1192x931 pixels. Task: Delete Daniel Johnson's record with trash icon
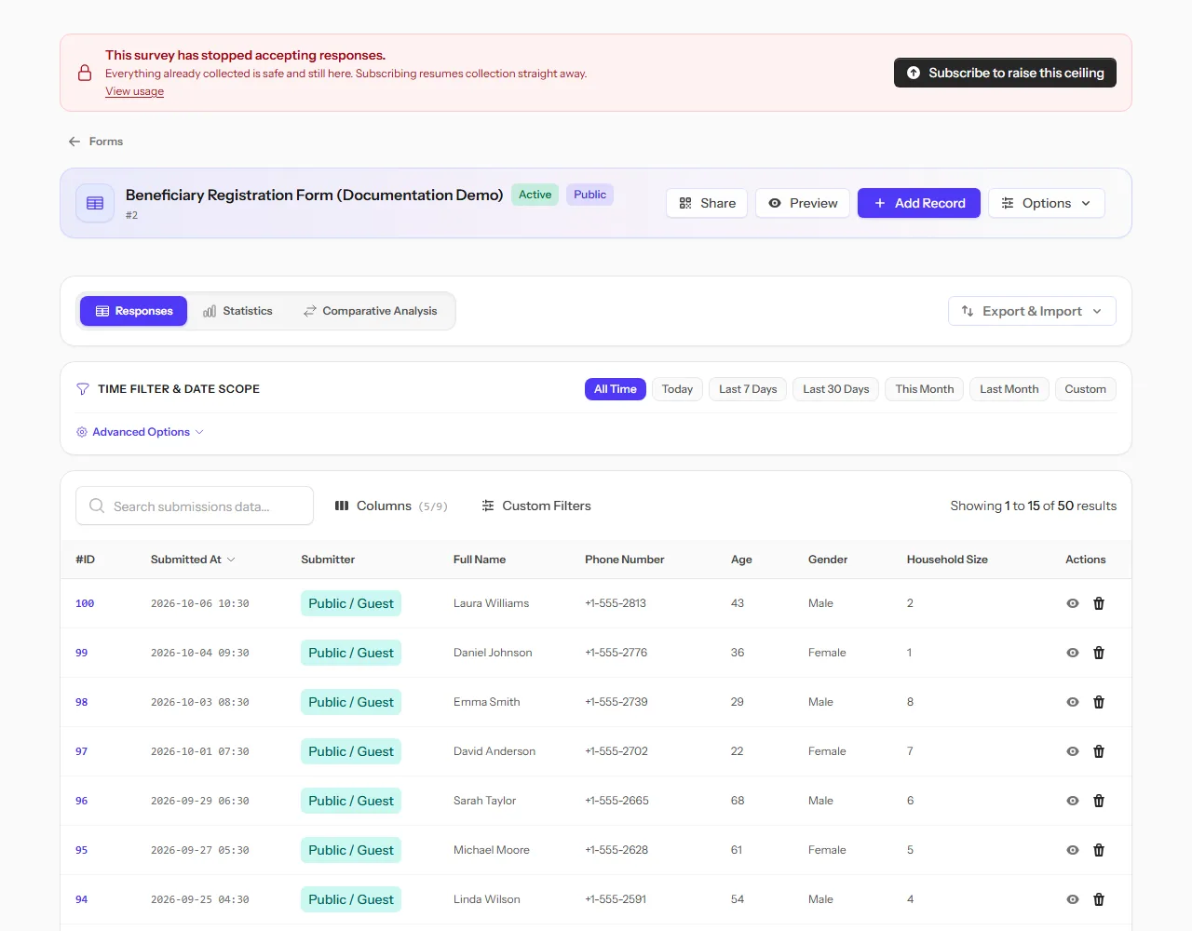point(1099,653)
